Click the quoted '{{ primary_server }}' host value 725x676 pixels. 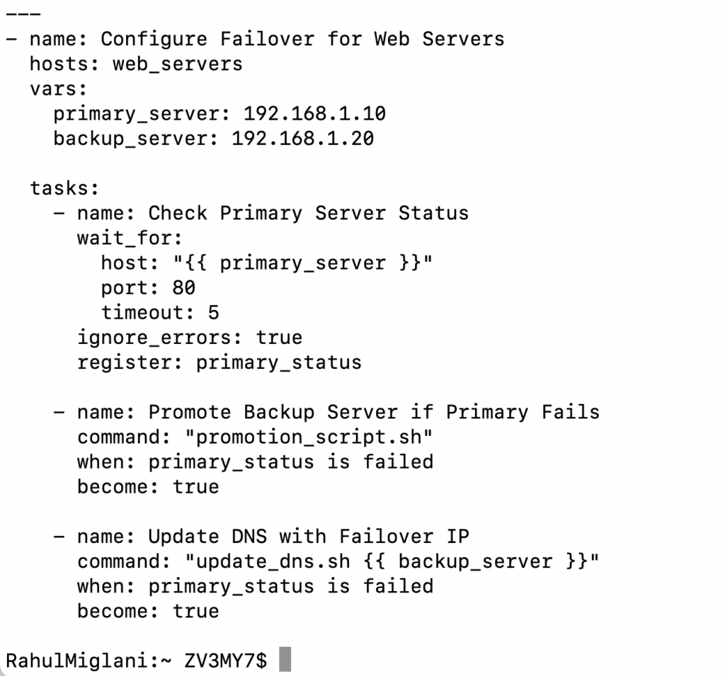[302, 263]
